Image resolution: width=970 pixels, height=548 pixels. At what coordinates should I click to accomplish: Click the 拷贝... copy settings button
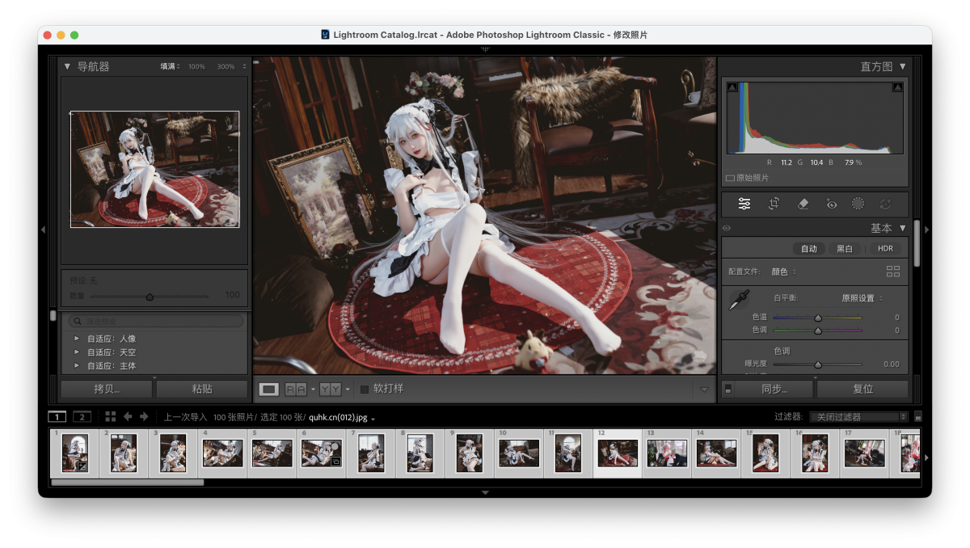[107, 389]
